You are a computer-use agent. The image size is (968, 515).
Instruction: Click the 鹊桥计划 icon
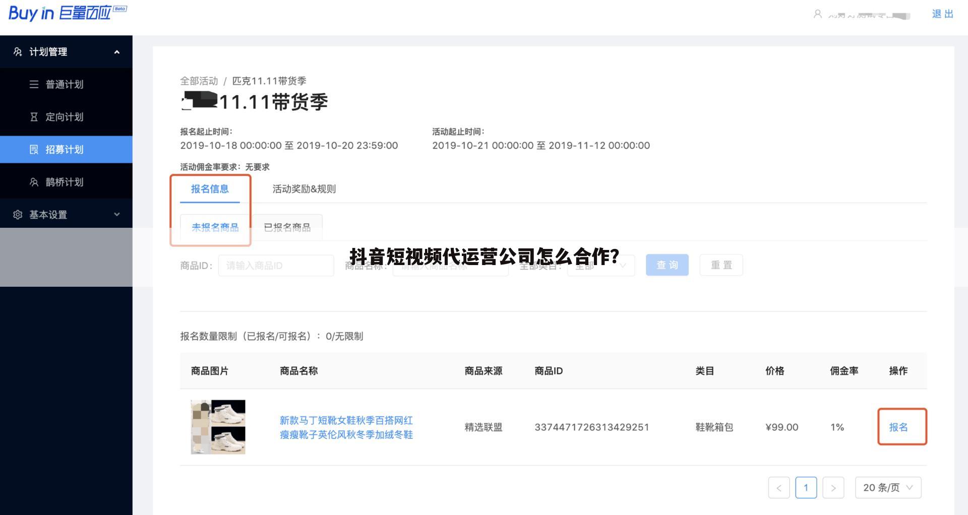34,182
